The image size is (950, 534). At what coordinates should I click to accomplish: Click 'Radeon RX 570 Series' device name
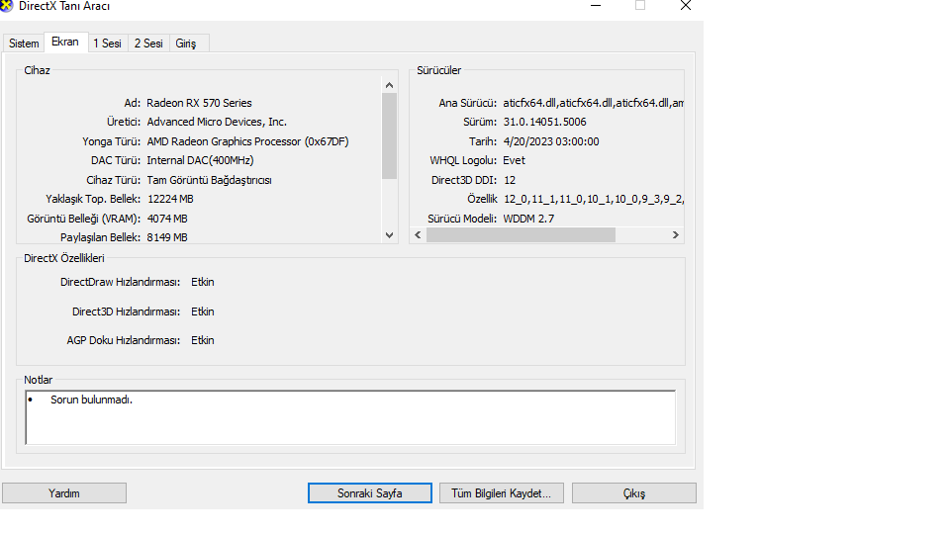tap(199, 103)
